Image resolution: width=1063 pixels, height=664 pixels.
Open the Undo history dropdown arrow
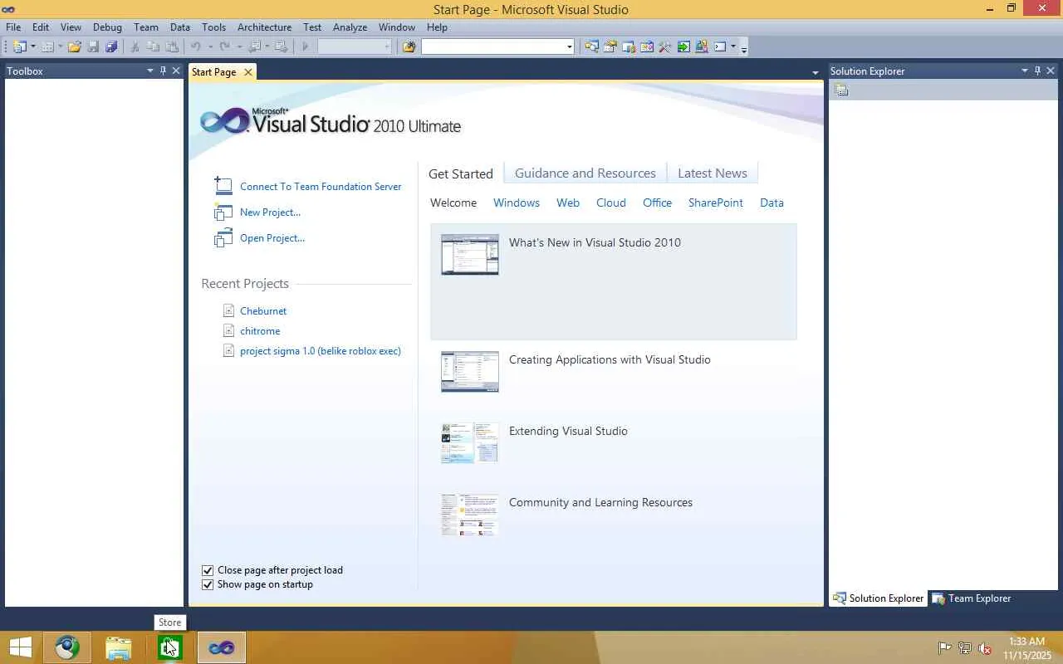210,46
